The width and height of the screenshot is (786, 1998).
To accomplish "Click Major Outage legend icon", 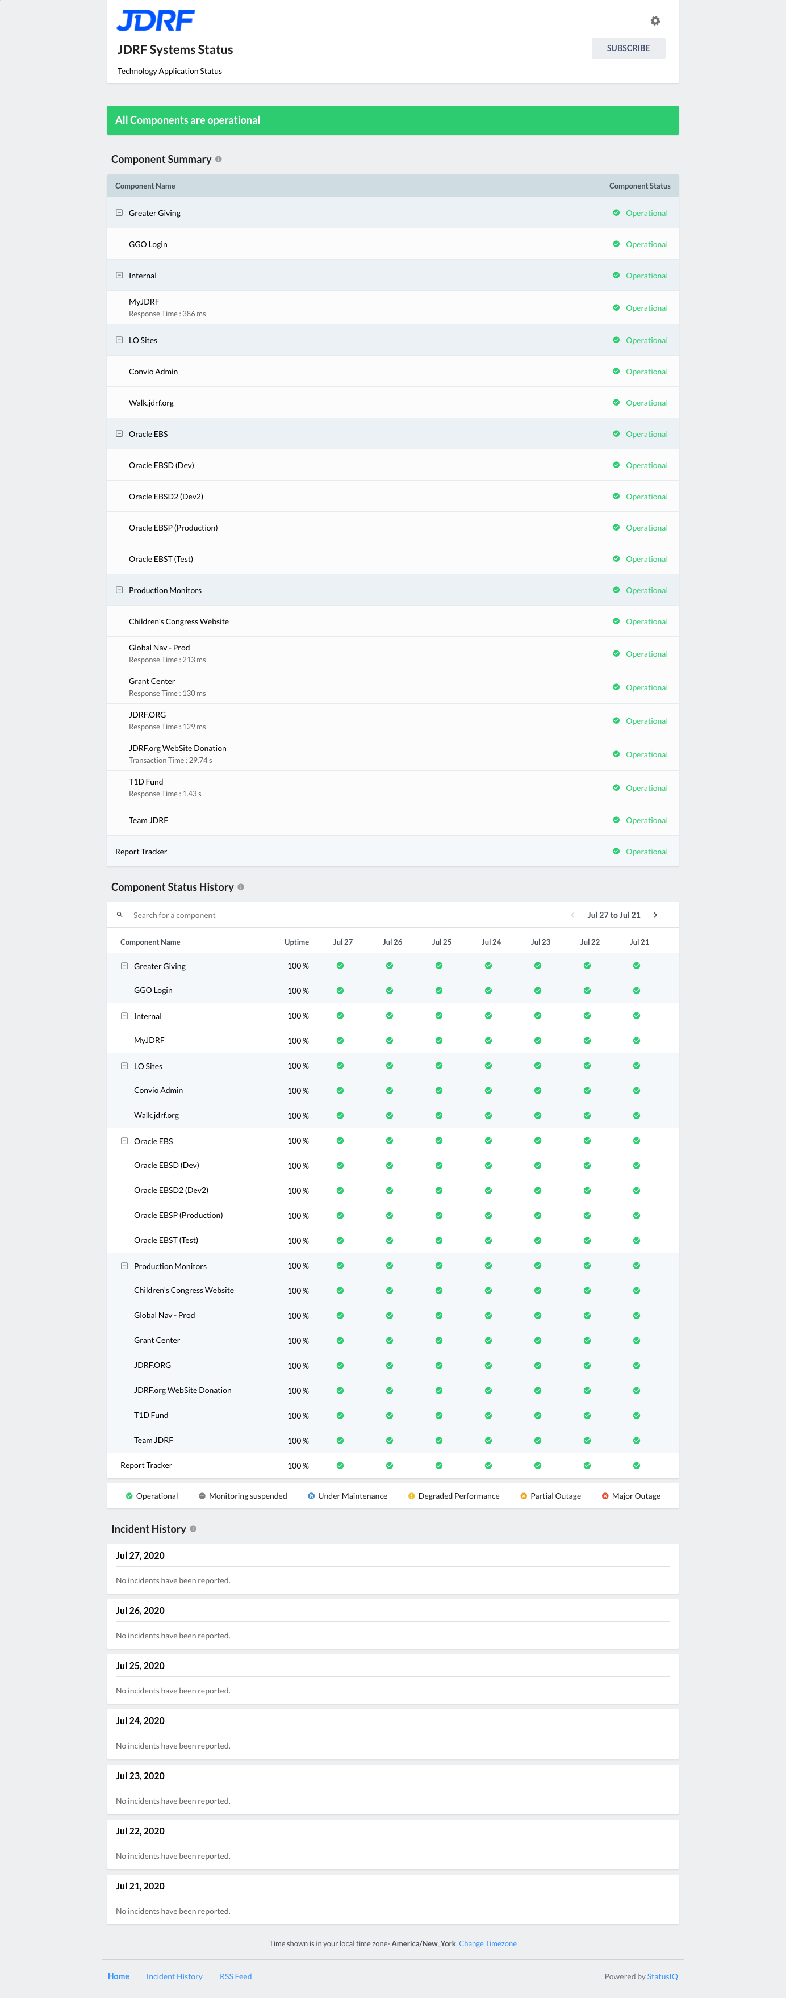I will point(605,1496).
